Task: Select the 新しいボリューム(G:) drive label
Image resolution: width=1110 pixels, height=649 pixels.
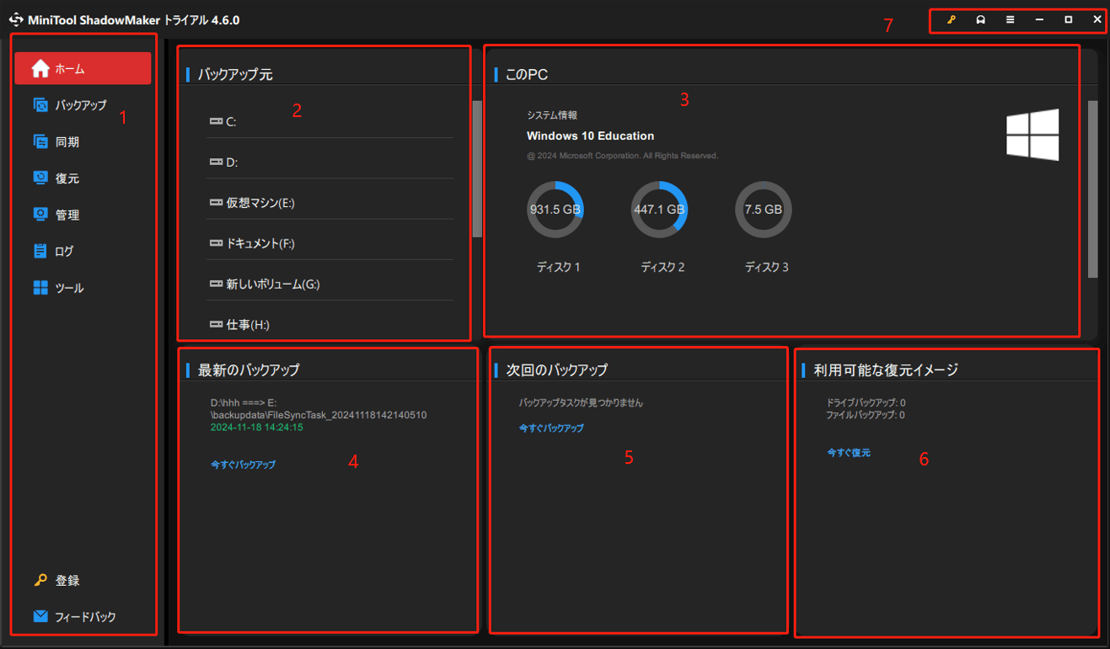Action: pos(273,285)
